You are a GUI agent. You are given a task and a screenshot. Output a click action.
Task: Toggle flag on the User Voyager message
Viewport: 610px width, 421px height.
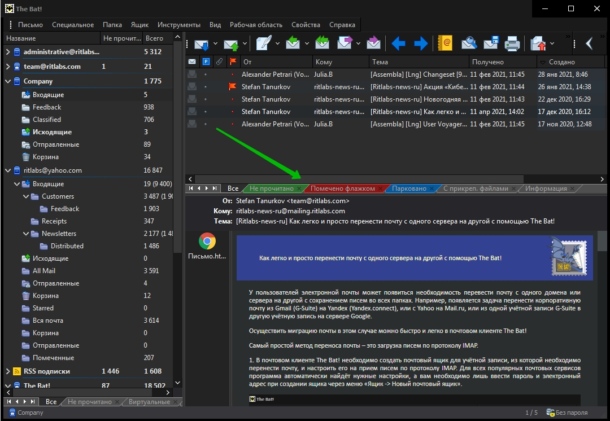(x=233, y=124)
